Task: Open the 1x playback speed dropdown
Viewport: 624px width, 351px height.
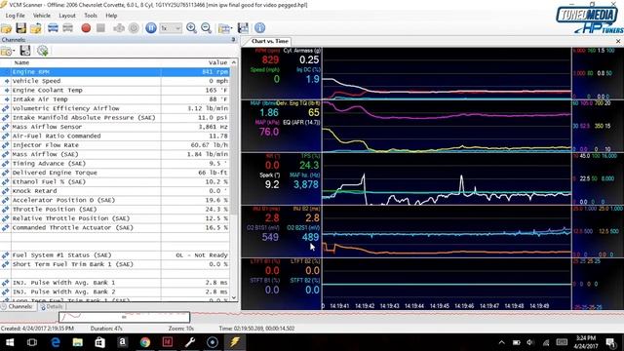Action: (x=171, y=28)
